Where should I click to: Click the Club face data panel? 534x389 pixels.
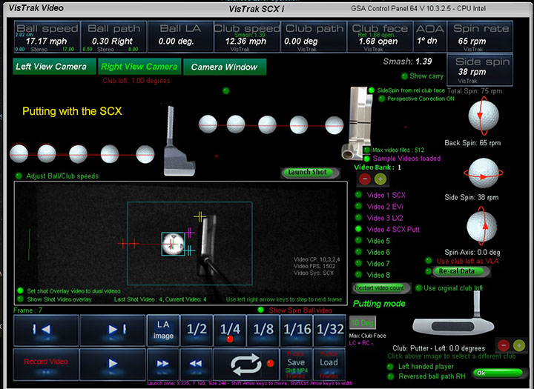click(x=380, y=37)
